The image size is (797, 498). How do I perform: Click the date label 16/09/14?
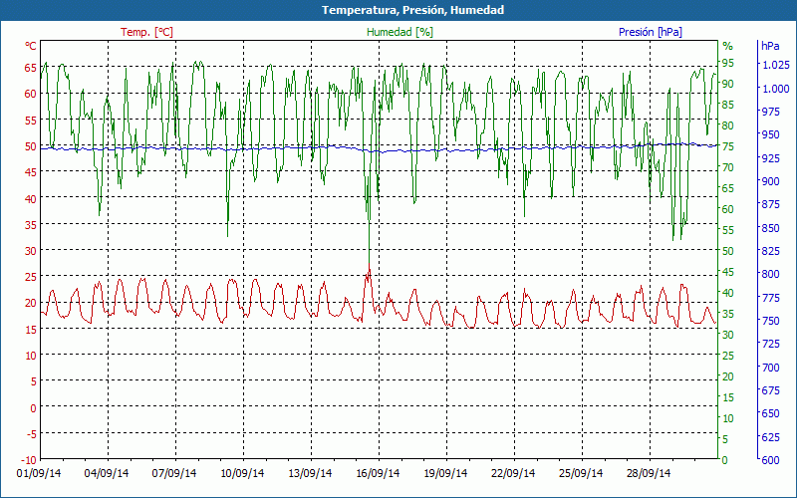tap(378, 473)
